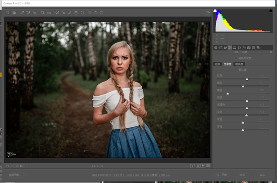
Task: Open the HSL panel flyout menu
Action: [271, 52]
